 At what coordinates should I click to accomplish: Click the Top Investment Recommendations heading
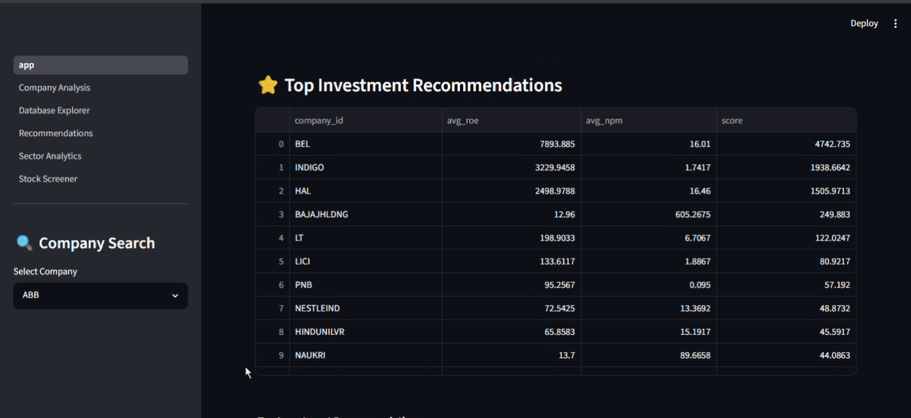(x=423, y=85)
